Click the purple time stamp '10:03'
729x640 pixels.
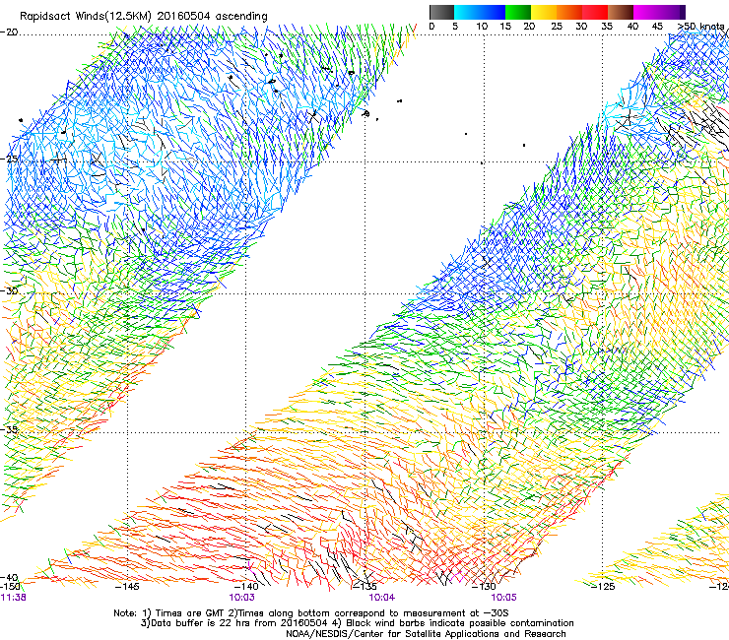pos(241,598)
